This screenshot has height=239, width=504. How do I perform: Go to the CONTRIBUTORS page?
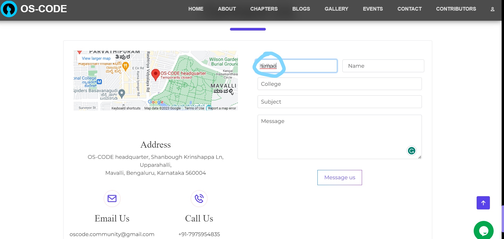click(x=456, y=9)
